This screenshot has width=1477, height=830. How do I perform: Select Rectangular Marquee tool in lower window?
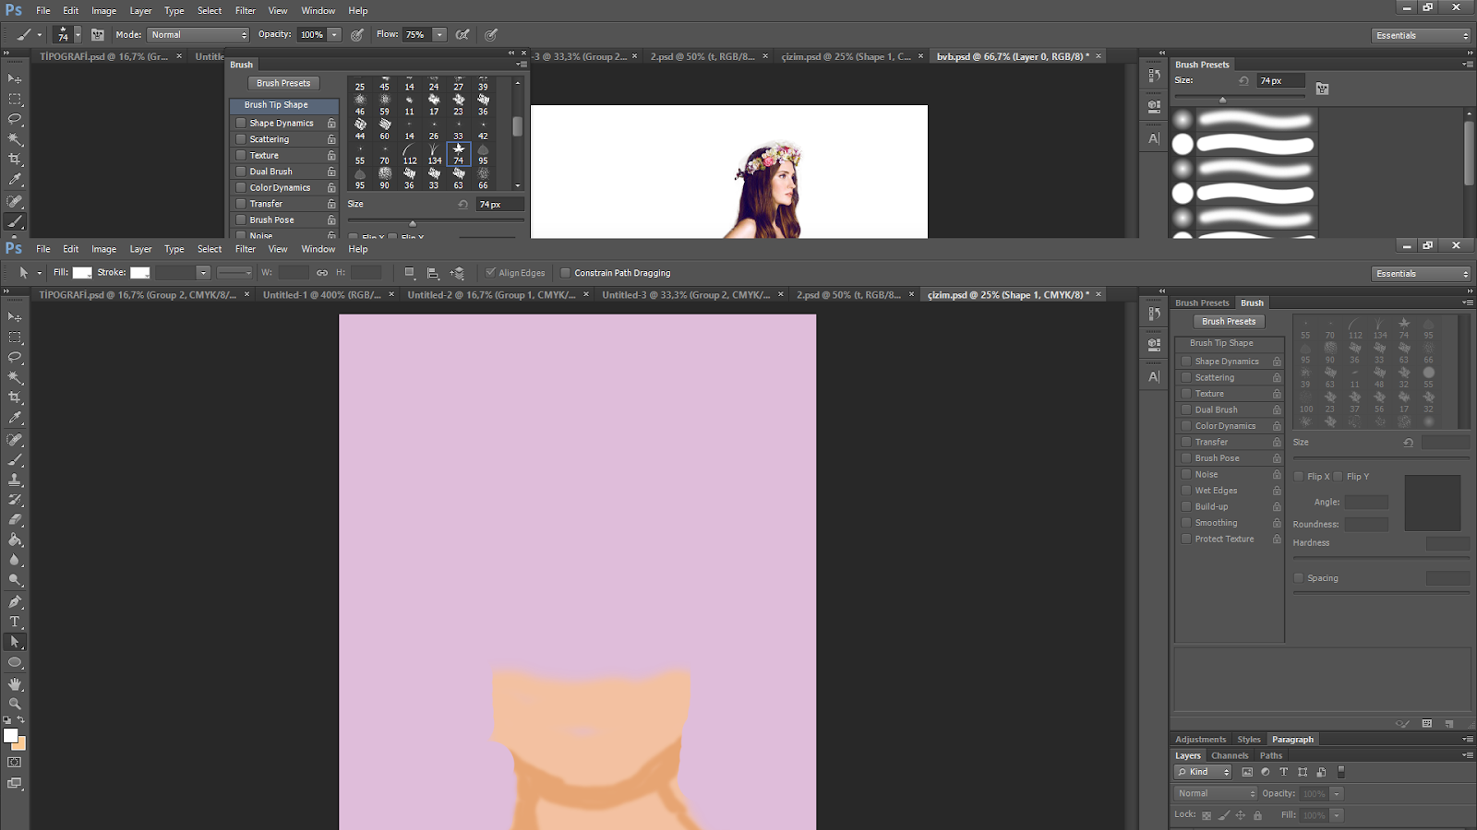[x=15, y=338]
